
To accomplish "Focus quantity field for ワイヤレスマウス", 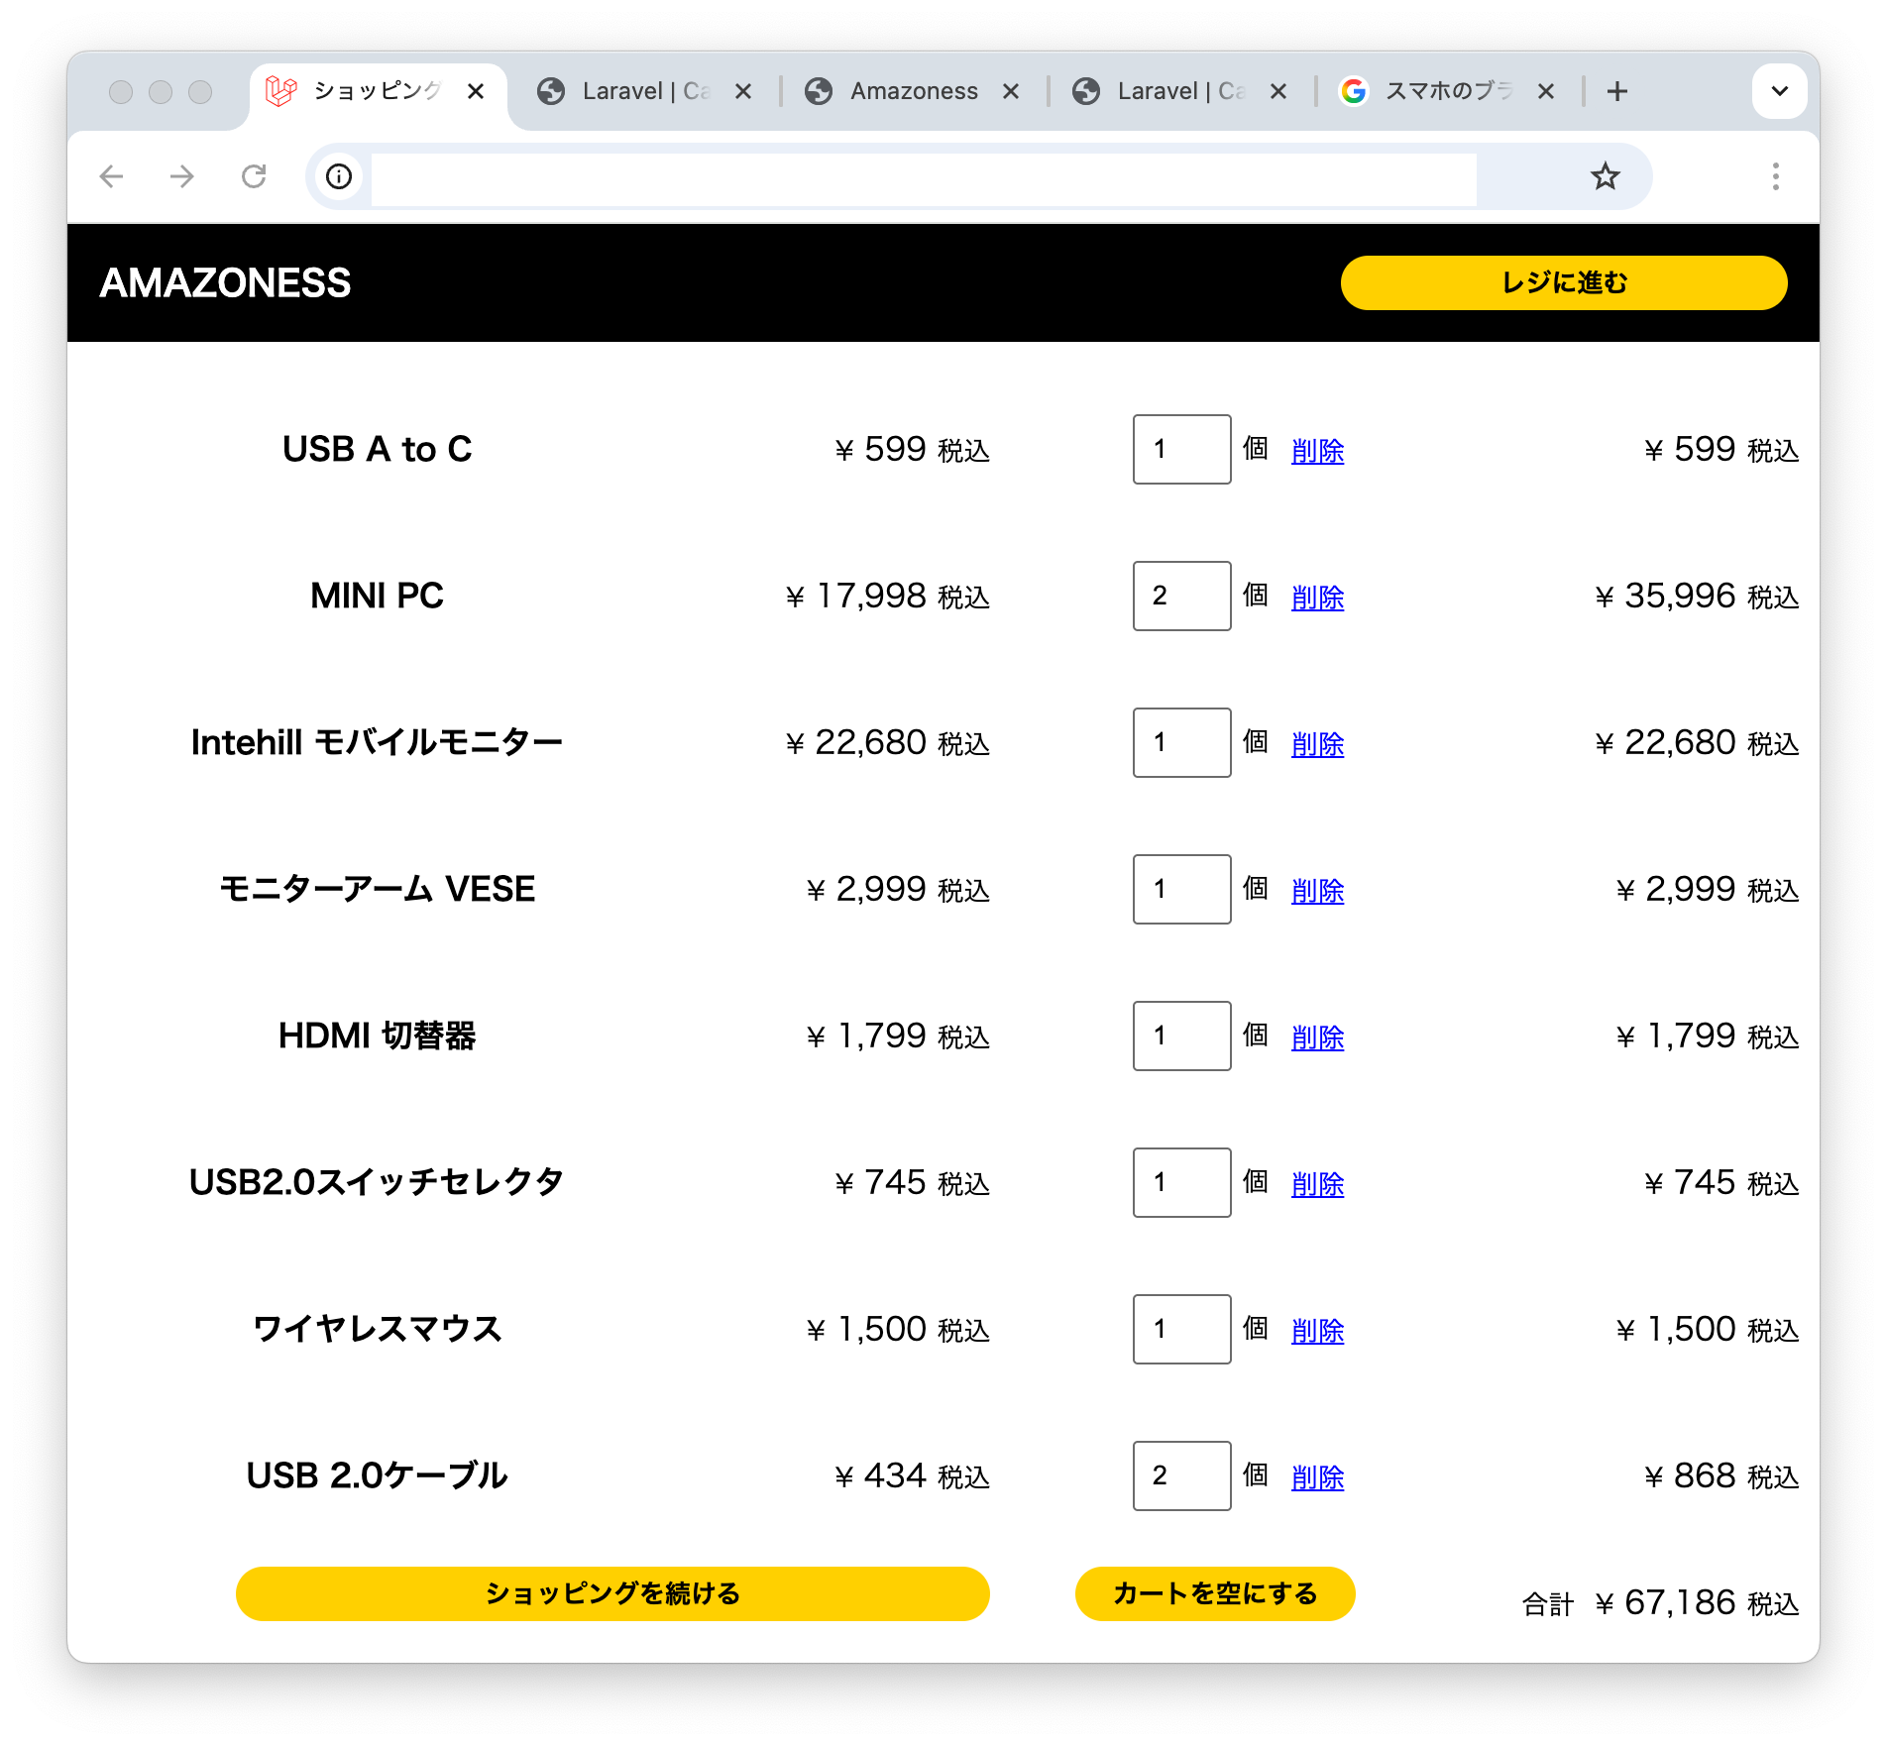I will [x=1182, y=1329].
